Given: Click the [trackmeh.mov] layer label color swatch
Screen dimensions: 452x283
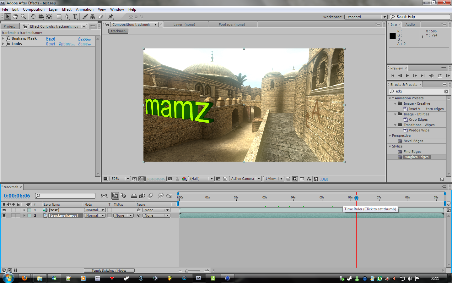Looking at the screenshot, I should point(29,215).
